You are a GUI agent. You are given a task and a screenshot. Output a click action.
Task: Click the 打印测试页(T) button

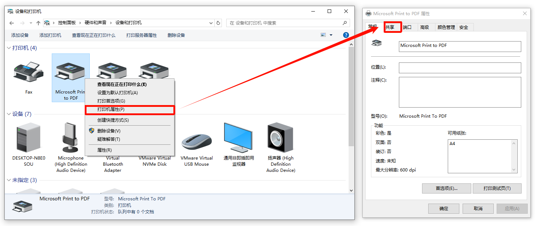pos(497,188)
